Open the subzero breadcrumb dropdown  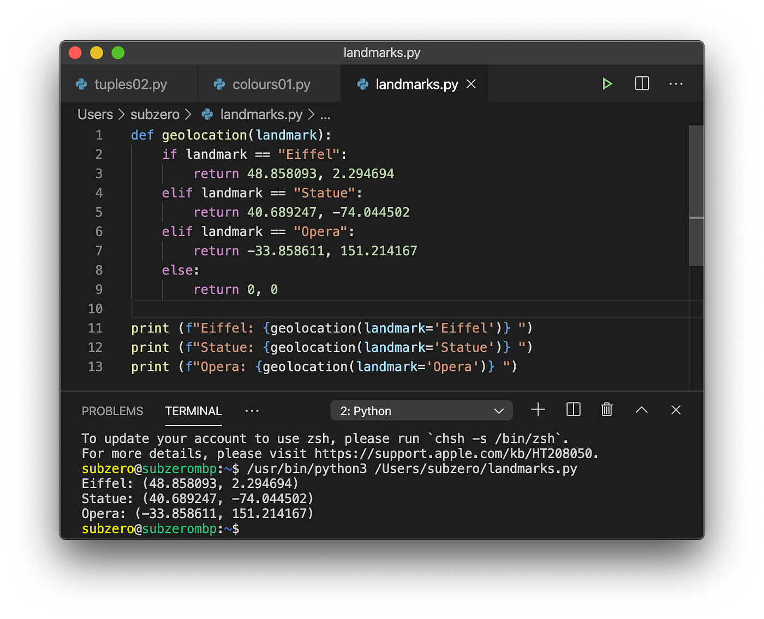coord(154,115)
